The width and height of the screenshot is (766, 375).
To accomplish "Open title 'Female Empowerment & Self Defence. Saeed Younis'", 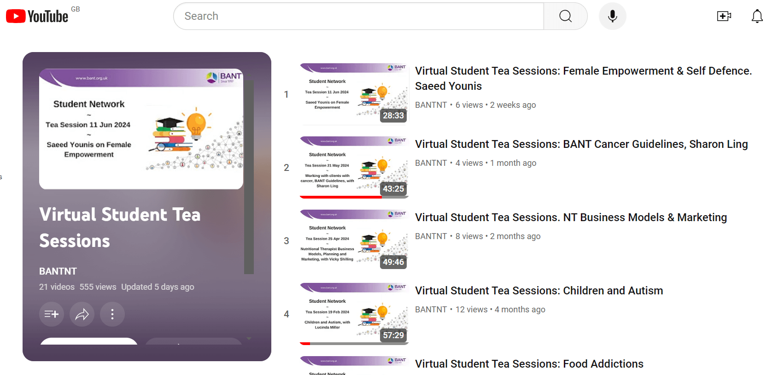I will 583,78.
